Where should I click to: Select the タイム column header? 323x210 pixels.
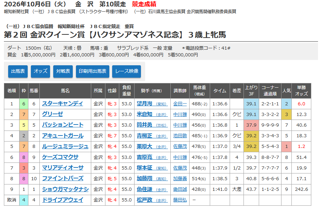[220, 91]
